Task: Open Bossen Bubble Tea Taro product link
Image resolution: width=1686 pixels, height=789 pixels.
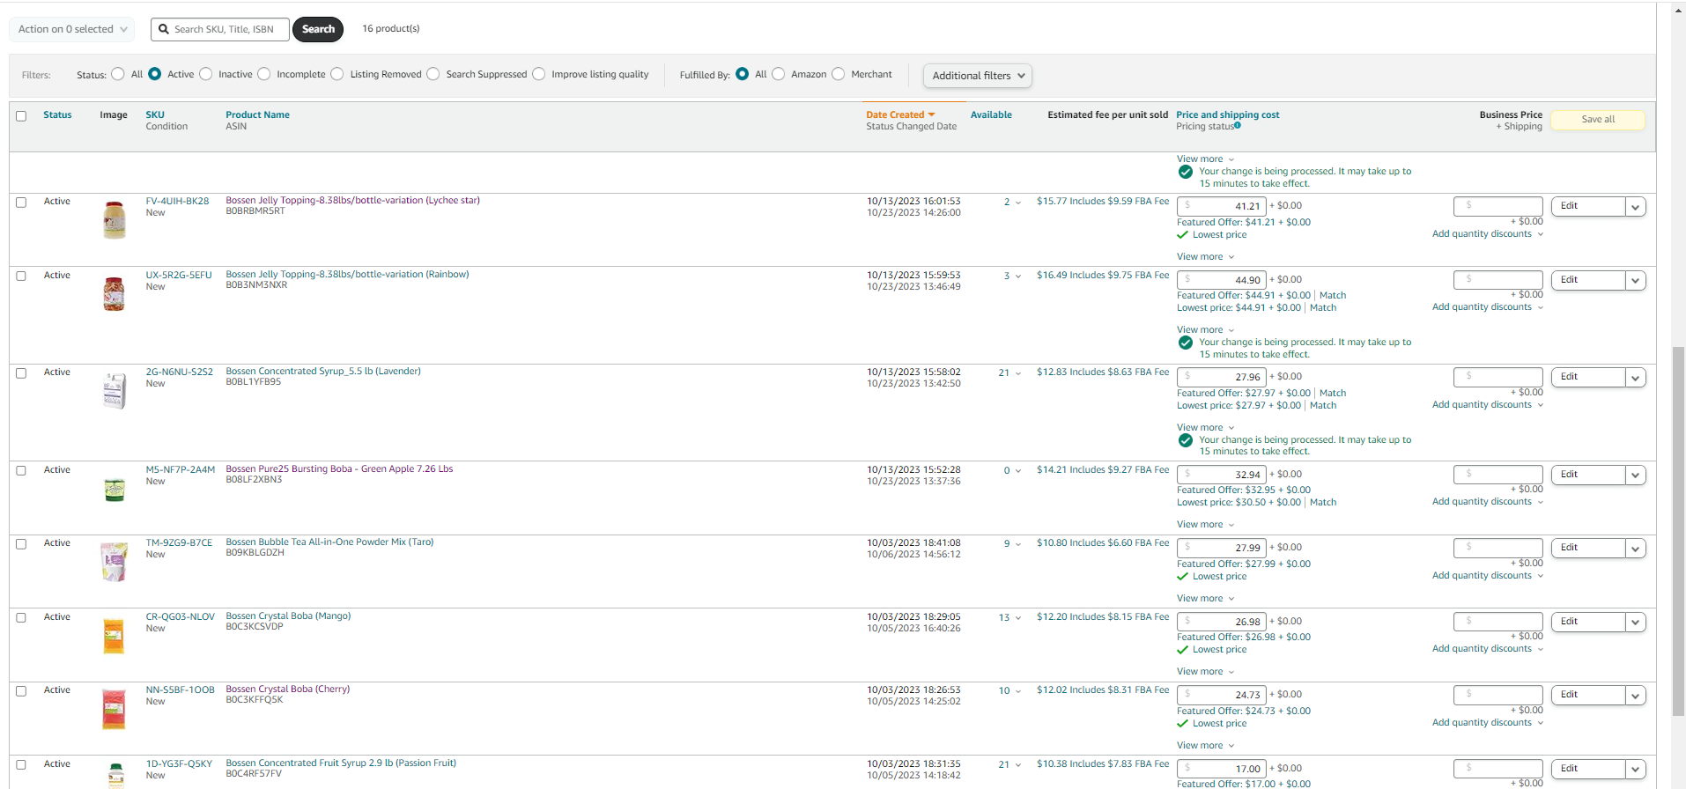Action: (329, 542)
